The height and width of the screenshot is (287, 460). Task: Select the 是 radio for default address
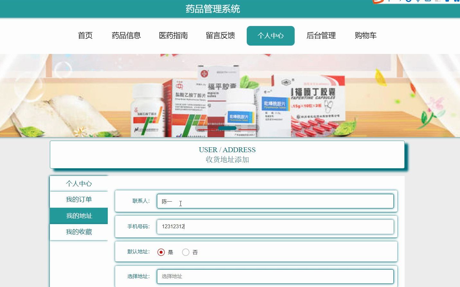click(x=161, y=252)
